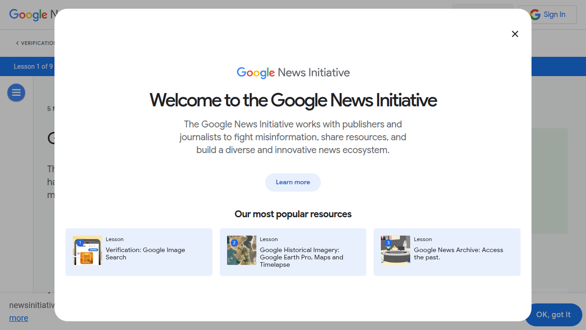The width and height of the screenshot is (586, 330).
Task: Close the welcome dialog with the X
Action: point(515,34)
